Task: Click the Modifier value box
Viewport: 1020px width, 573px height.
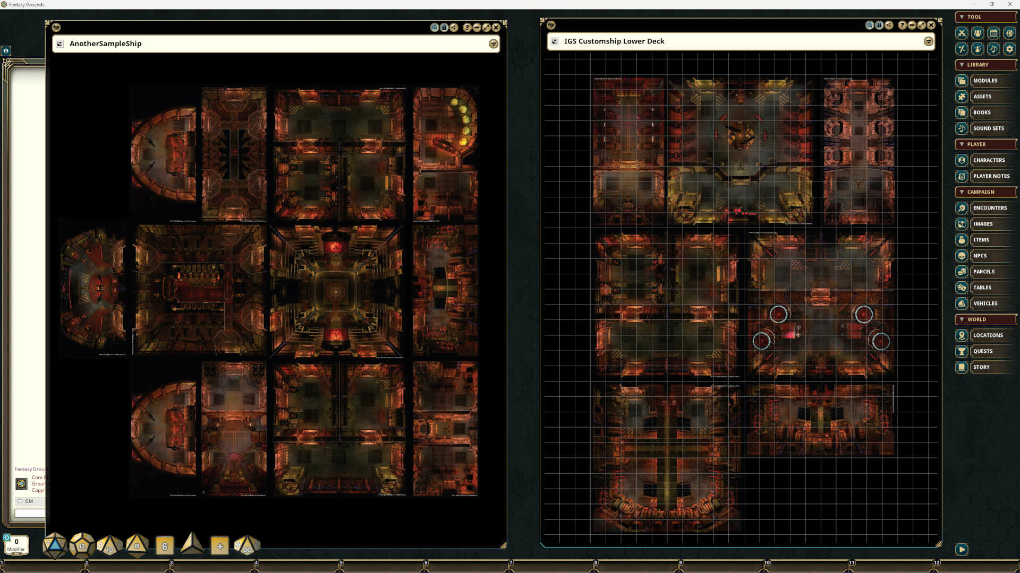Action: coord(16,545)
